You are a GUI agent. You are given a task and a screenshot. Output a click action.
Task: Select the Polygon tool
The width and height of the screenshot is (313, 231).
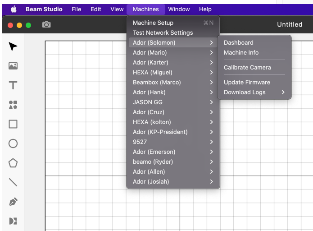click(13, 163)
